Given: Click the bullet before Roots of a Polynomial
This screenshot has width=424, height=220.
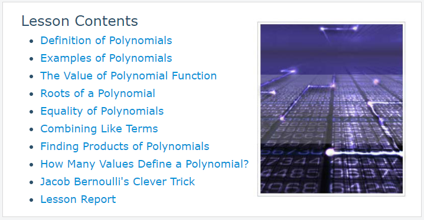Looking at the screenshot, I should coord(32,94).
